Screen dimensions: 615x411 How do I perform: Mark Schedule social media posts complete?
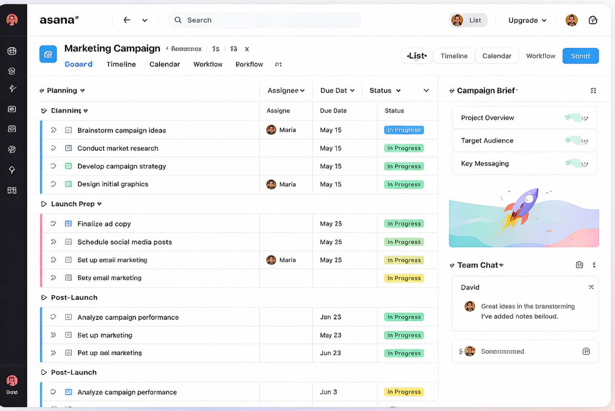(53, 242)
